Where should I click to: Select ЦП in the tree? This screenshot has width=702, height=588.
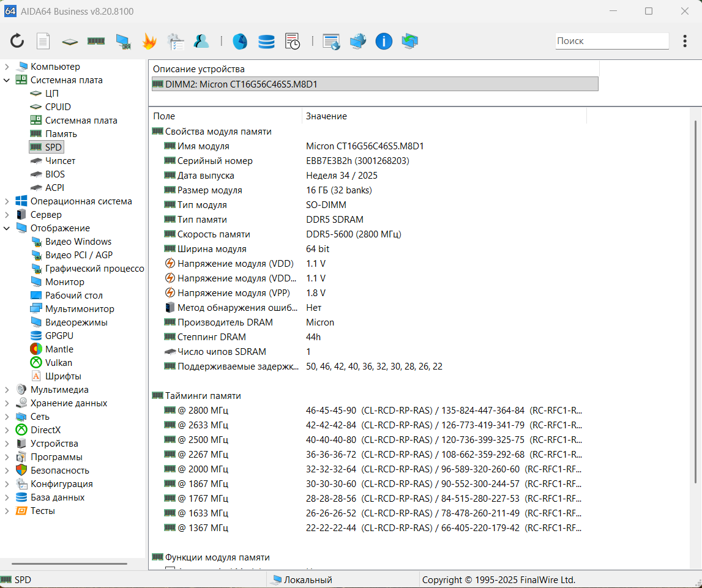(x=51, y=94)
